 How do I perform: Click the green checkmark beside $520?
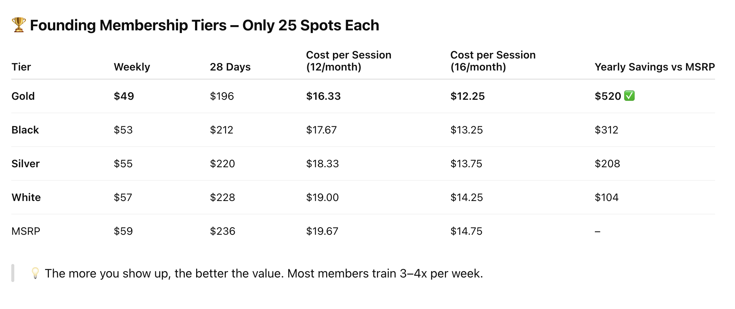click(629, 96)
